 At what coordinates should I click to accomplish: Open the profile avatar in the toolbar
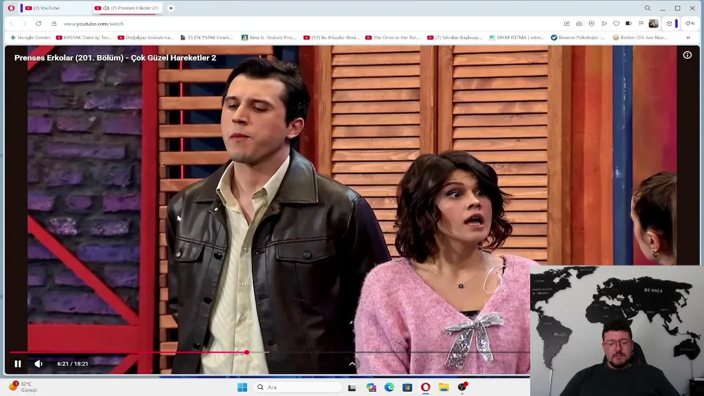pos(653,24)
